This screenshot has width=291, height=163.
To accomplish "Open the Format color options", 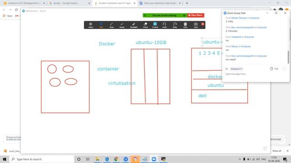I will click(x=155, y=25).
